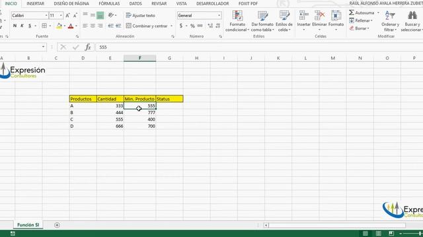The width and height of the screenshot is (423, 237).
Task: Select the Función SI sheet tab
Action: pos(28,225)
